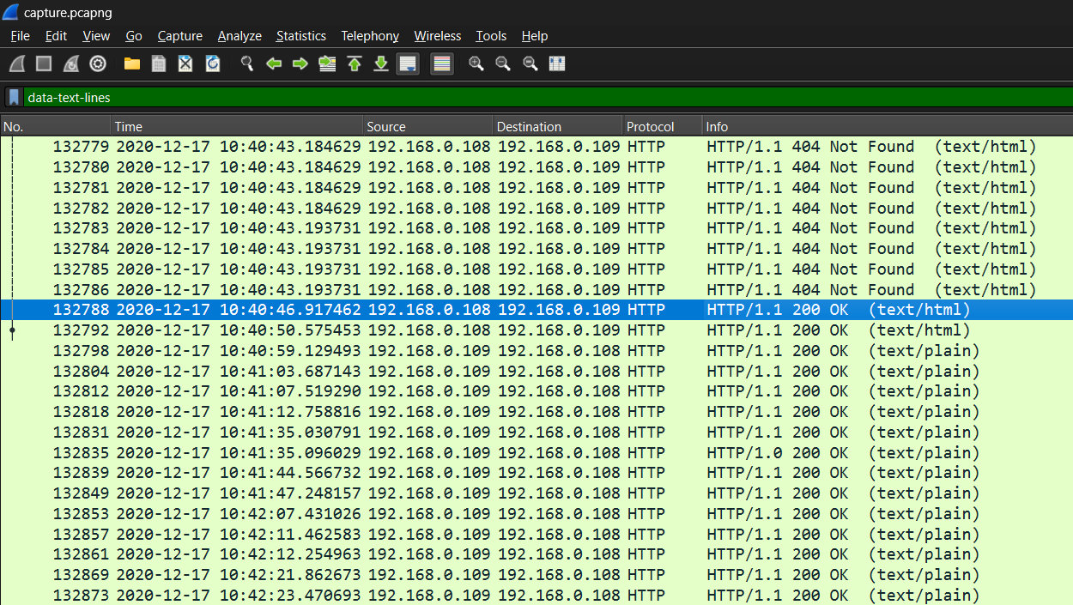Image resolution: width=1073 pixels, height=605 pixels.
Task: Go back in packet history
Action: 274,64
